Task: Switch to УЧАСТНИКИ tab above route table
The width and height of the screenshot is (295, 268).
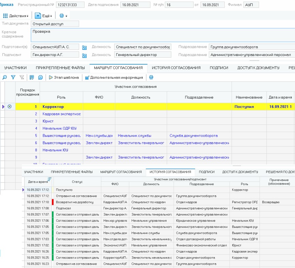Action: point(15,68)
